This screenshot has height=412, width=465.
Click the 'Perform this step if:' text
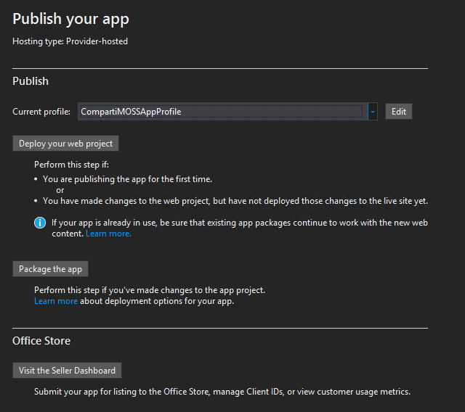click(71, 165)
